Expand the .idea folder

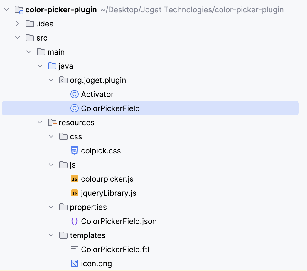(18, 24)
